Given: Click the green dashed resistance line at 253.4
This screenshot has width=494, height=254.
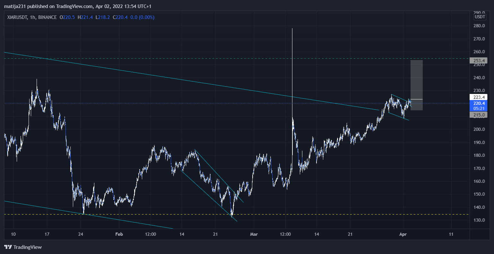Looking at the screenshot, I should pyautogui.click(x=236, y=59).
